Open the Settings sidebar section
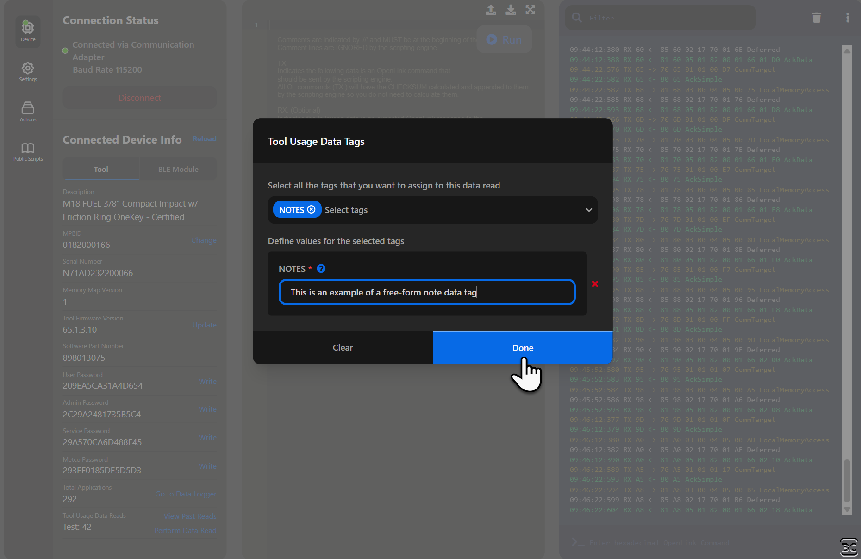 28,72
